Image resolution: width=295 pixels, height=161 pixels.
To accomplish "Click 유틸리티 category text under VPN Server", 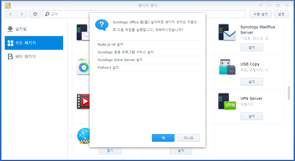I will coord(247,104).
